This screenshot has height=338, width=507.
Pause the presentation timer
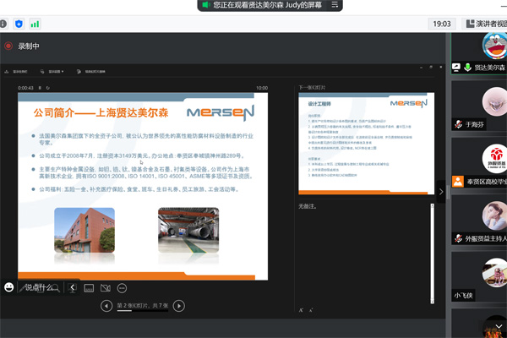click(40, 88)
